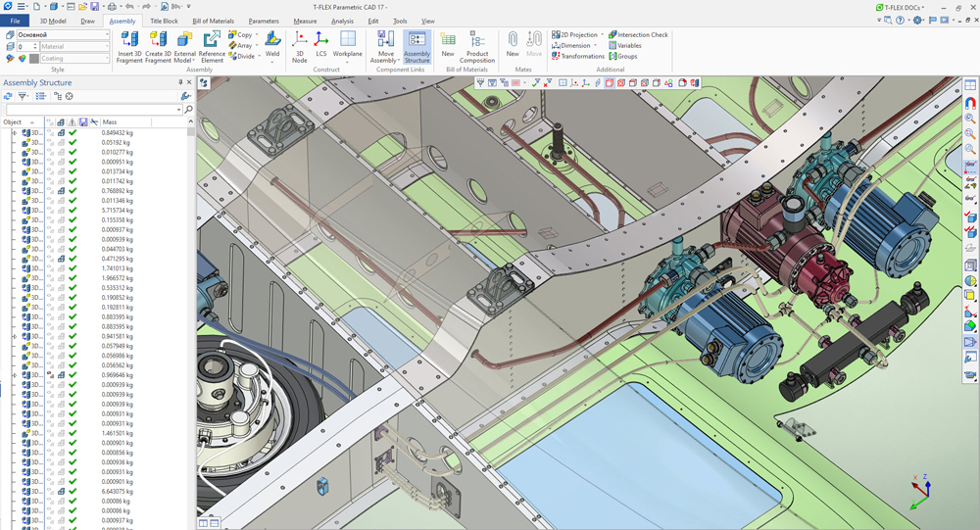Toggle the BOM inclusion icon in the 0.471295 kg row
The width and height of the screenshot is (980, 530).
61,259
